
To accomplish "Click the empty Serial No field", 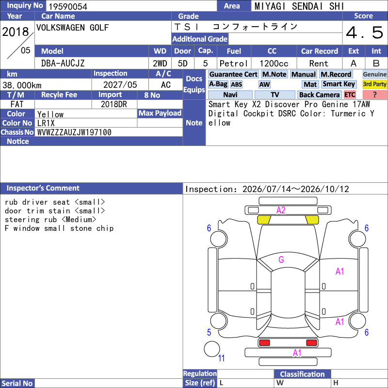I will [109, 383].
